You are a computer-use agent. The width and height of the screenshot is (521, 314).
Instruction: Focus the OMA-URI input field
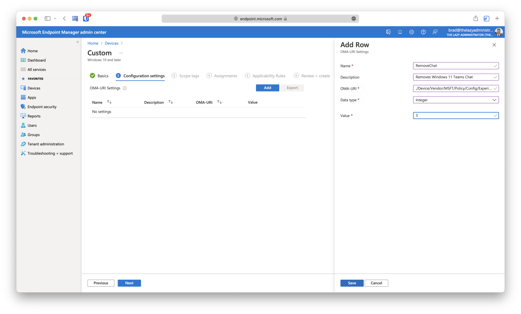click(456, 88)
